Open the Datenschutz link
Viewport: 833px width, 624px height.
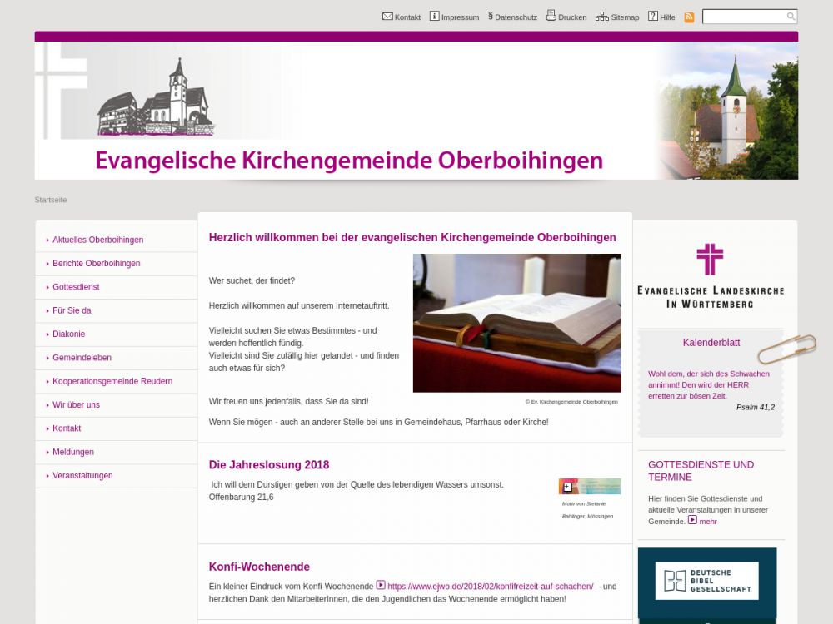(x=515, y=17)
